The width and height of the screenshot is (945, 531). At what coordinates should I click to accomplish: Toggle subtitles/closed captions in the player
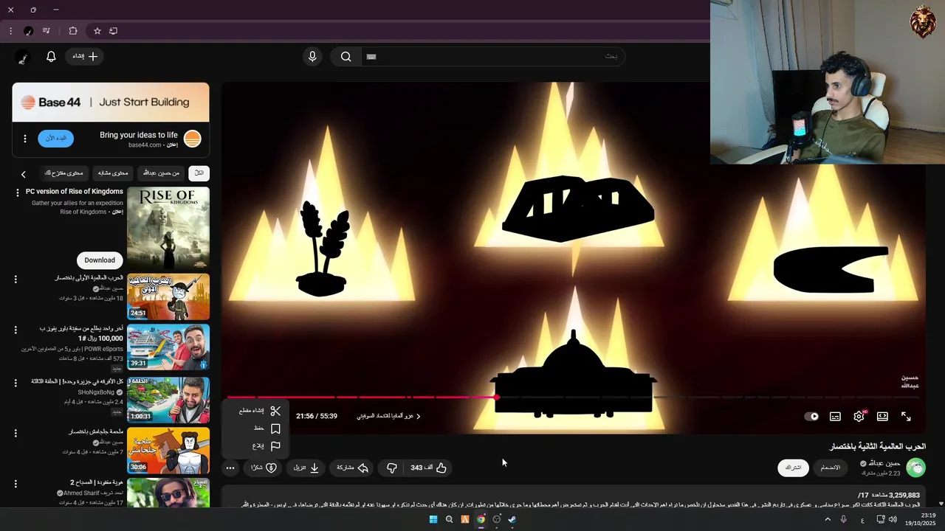(x=835, y=416)
